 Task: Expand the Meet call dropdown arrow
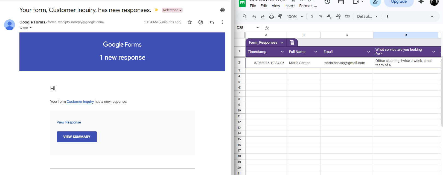click(x=362, y=2)
